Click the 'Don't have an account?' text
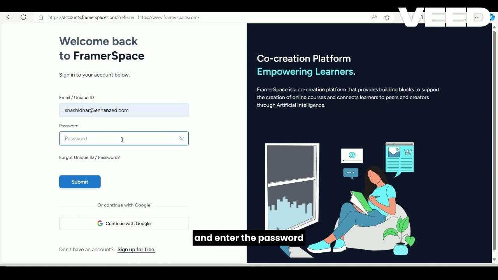The height and width of the screenshot is (280, 498). coord(86,250)
